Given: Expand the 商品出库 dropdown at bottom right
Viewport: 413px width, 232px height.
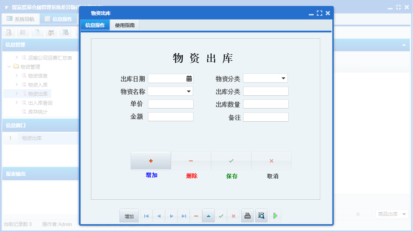Looking at the screenshot, I should click(405, 214).
